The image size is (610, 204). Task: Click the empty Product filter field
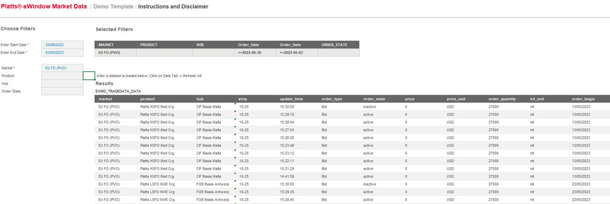tap(62, 76)
